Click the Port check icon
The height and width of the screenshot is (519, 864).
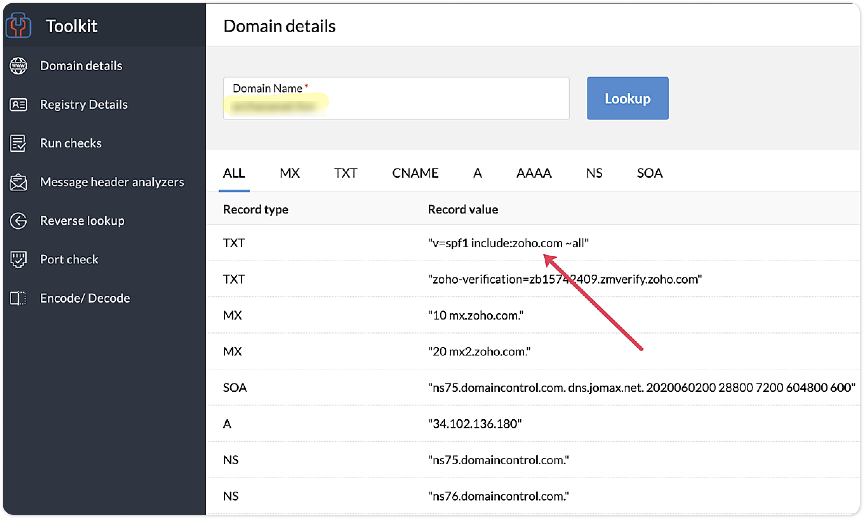coord(18,259)
